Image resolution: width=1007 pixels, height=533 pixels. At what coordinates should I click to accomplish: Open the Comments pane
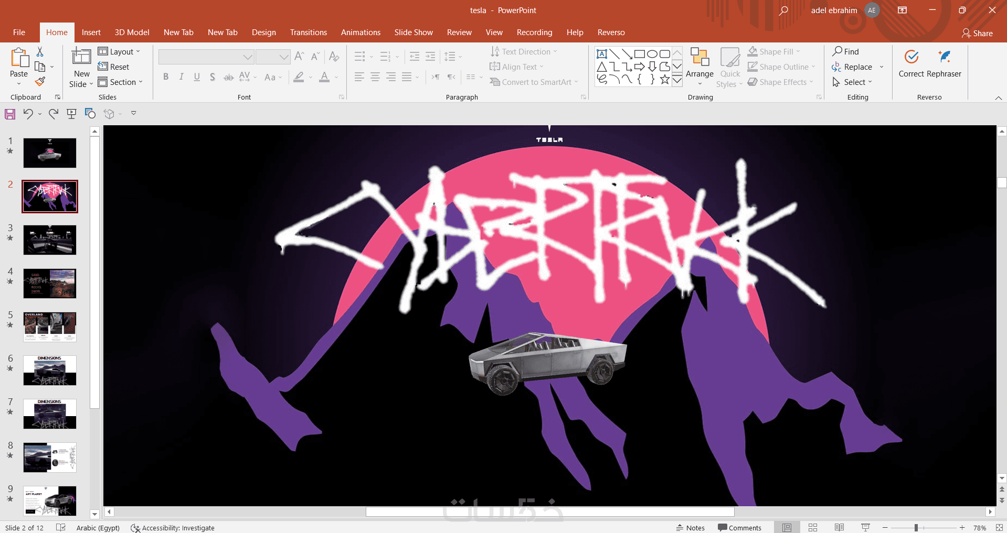click(x=739, y=528)
